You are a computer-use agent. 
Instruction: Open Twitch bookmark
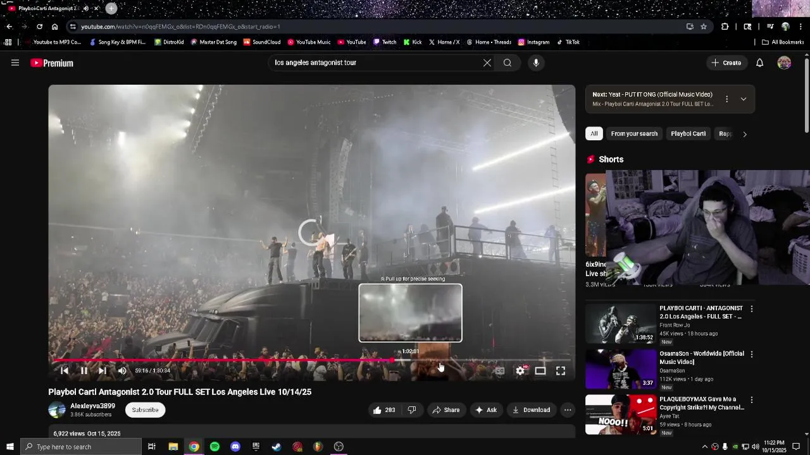(385, 42)
